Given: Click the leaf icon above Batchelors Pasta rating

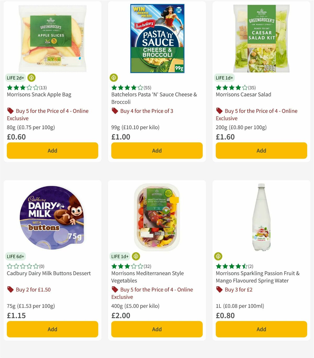Looking at the screenshot, I should pyautogui.click(x=114, y=78).
